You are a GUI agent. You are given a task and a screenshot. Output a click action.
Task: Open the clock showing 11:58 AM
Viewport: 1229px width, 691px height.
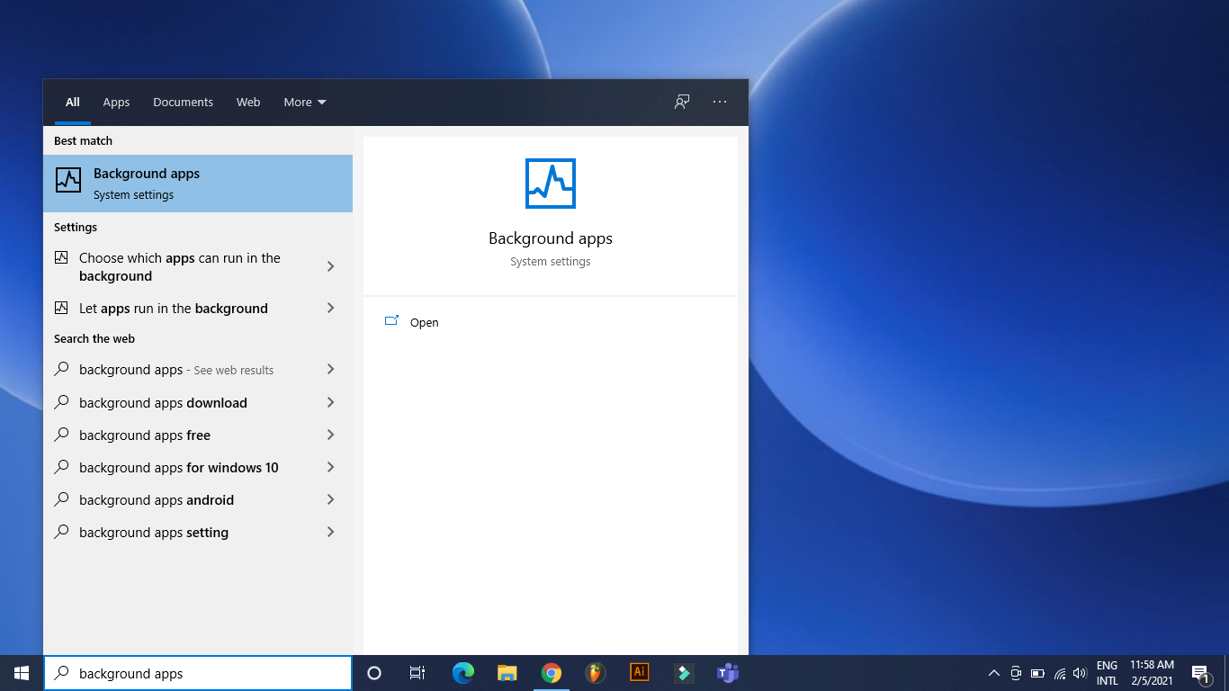(1153, 673)
